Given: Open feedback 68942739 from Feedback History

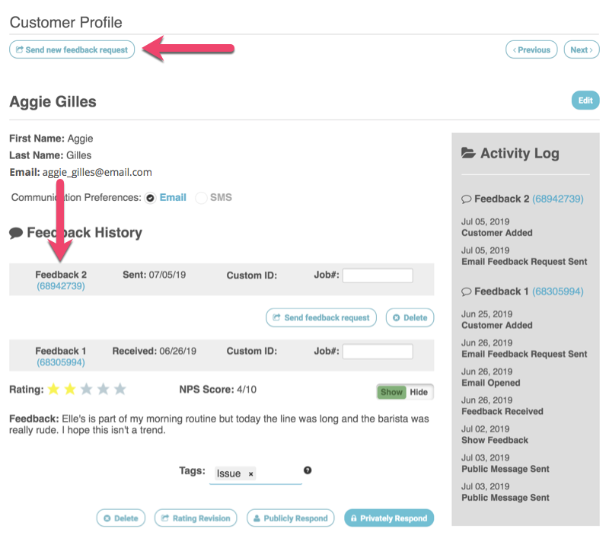Looking at the screenshot, I should click(x=61, y=288).
